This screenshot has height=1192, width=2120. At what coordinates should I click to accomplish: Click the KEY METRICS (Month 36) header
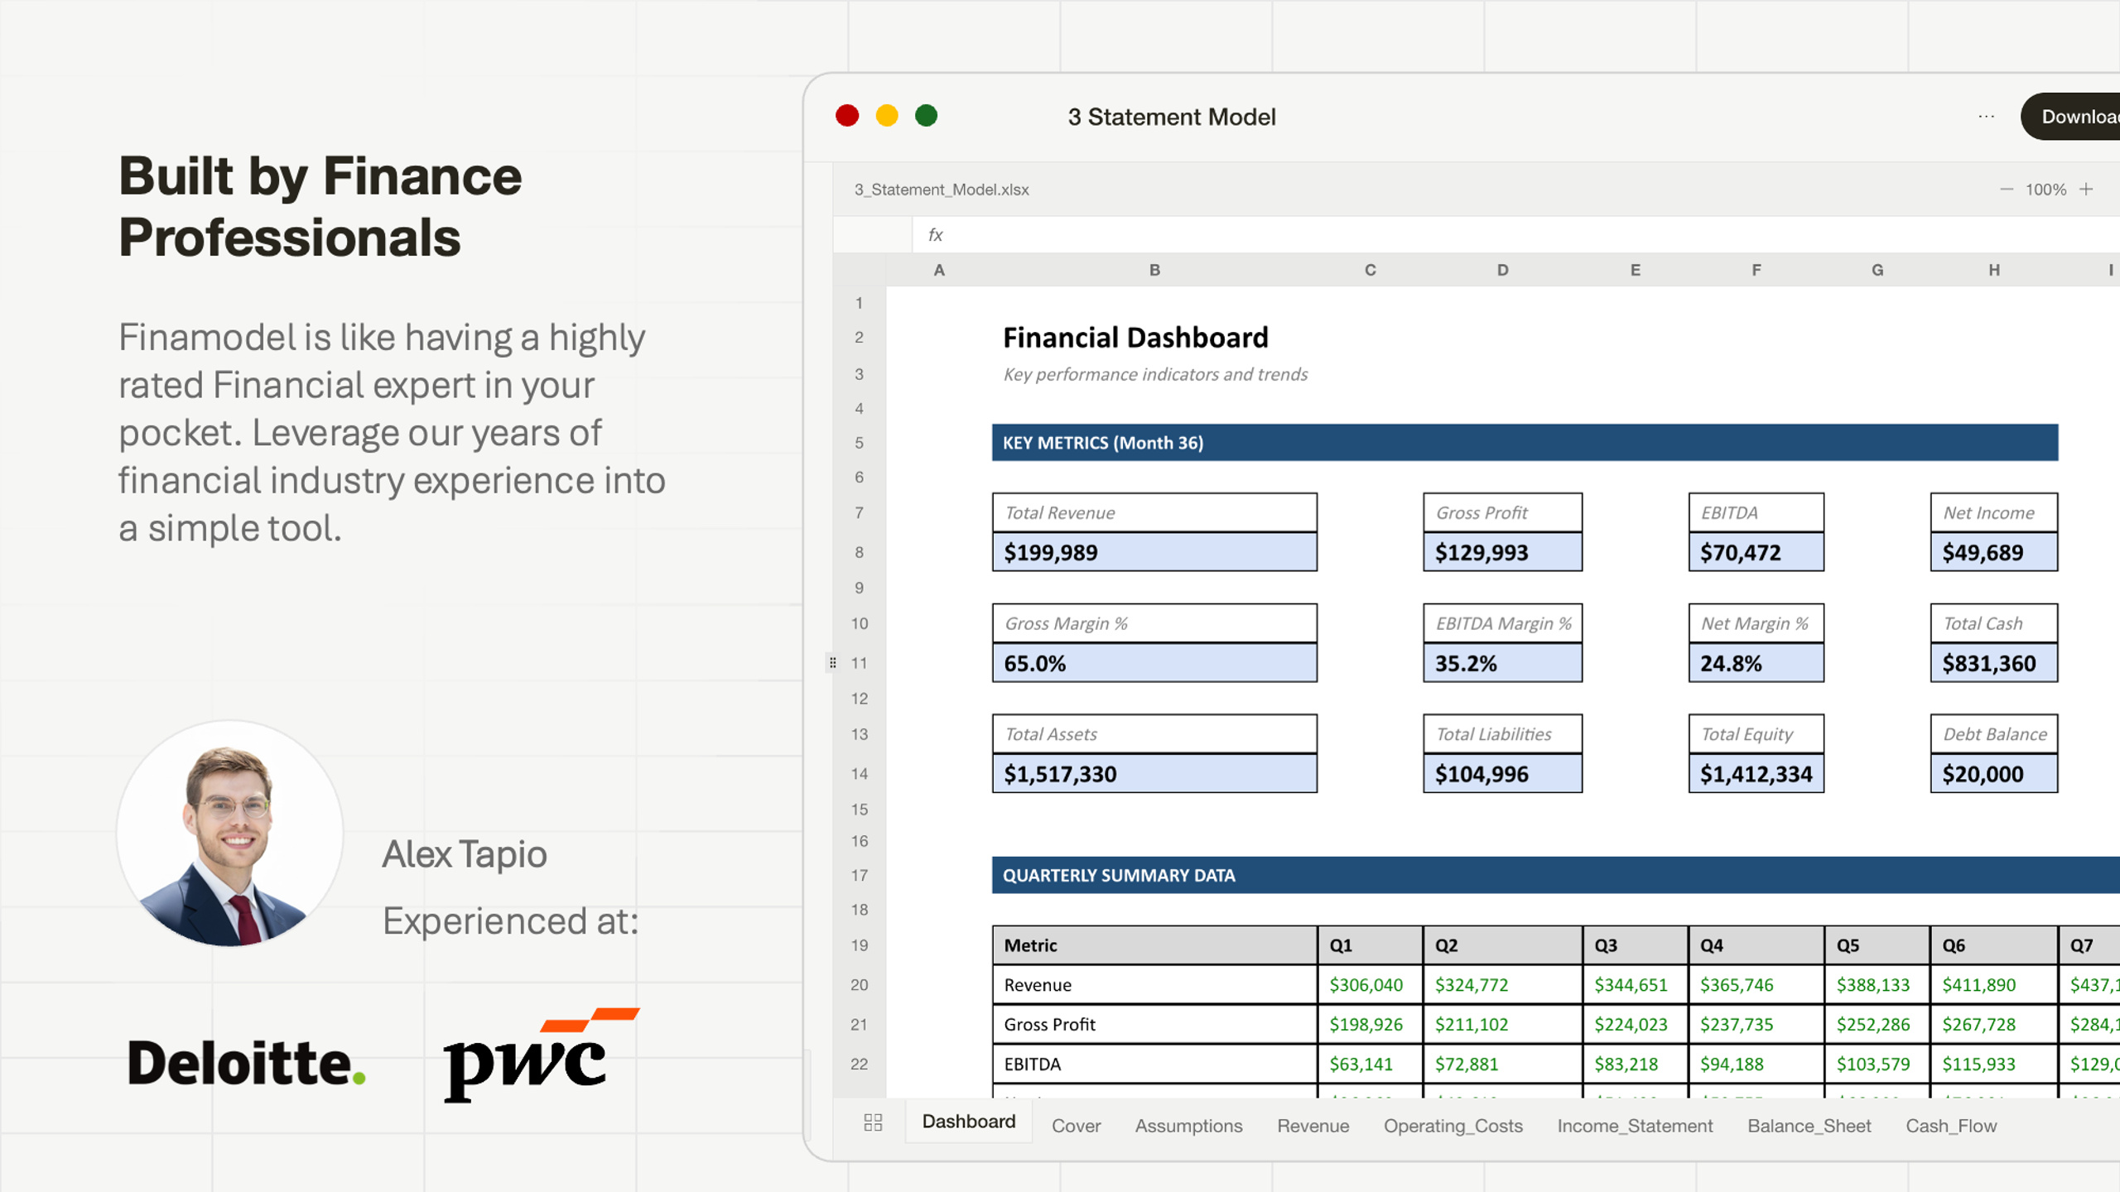pos(1525,443)
